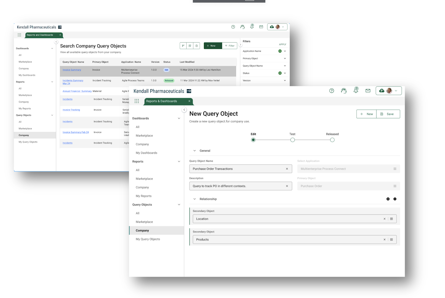
Task: Click Save button
Action: [x=388, y=114]
